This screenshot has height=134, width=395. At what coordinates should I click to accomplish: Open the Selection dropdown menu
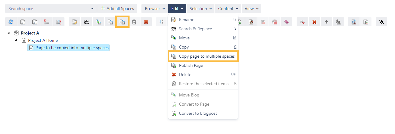pos(201,9)
